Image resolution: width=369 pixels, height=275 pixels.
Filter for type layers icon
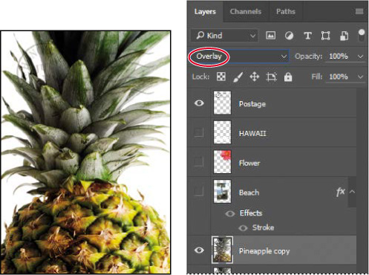pos(307,36)
